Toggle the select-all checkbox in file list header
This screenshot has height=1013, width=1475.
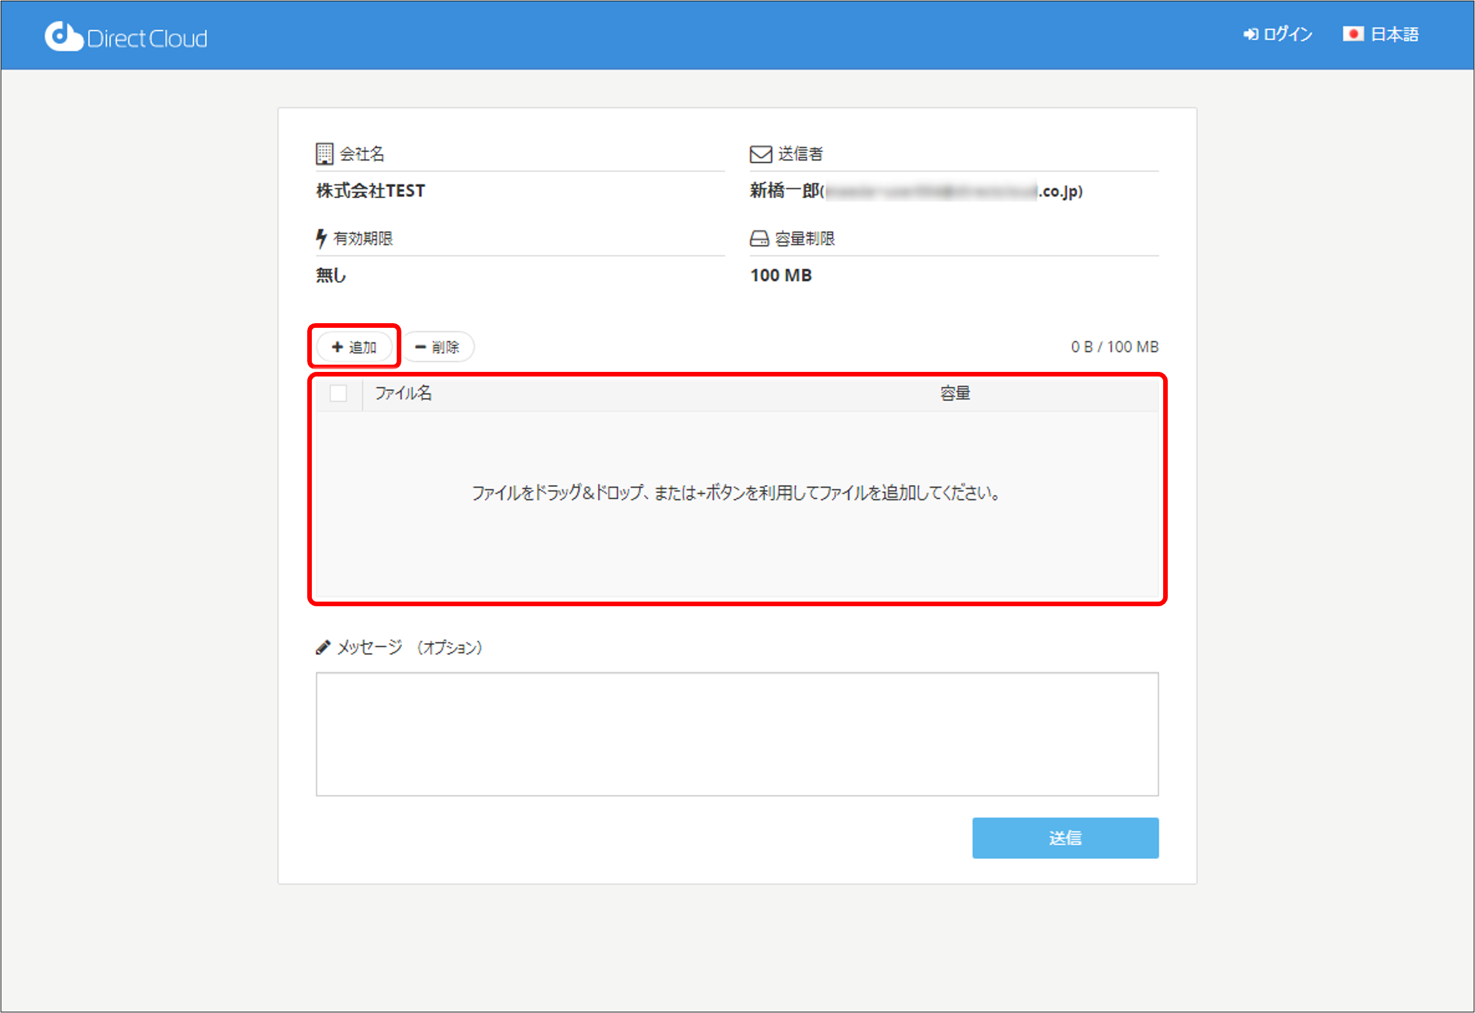coord(339,393)
